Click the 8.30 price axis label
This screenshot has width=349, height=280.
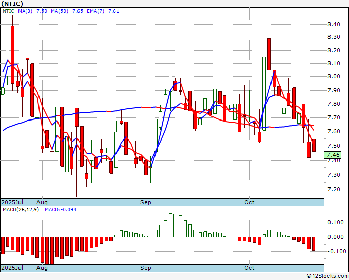pos(334,37)
